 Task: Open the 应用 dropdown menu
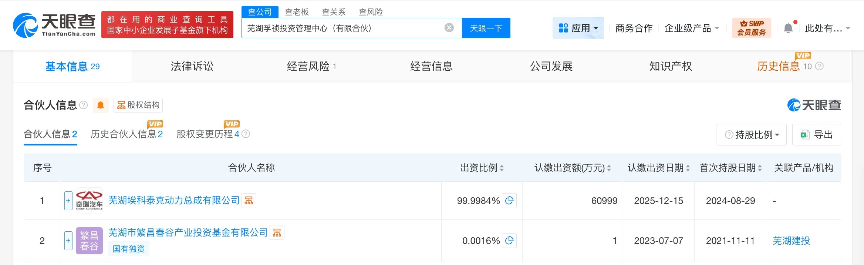[578, 28]
